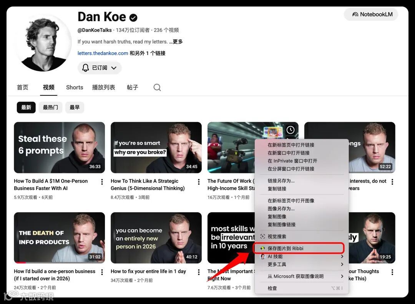Switch to the Shorts tab
The image size is (415, 304).
point(75,87)
